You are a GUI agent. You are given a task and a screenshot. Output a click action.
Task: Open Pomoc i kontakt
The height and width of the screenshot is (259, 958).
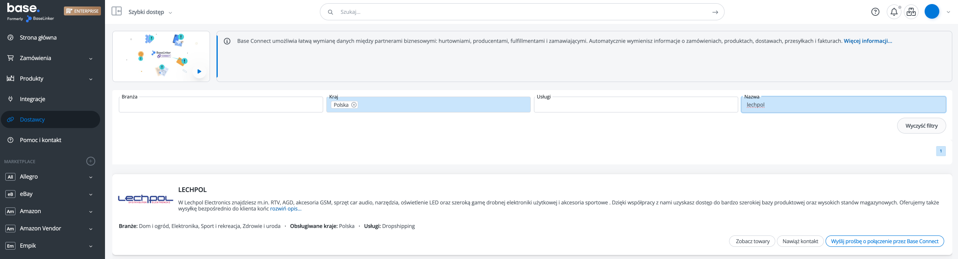[40, 140]
